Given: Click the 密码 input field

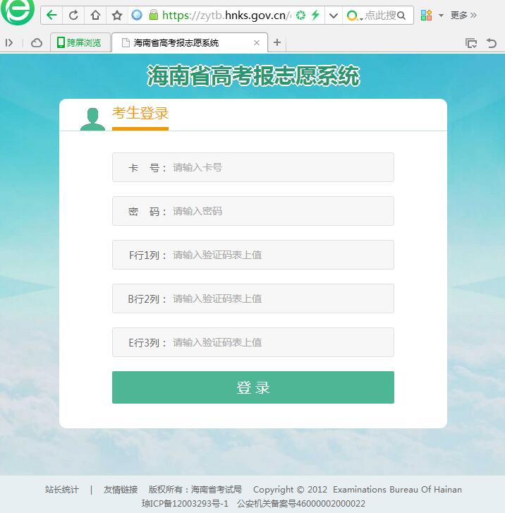Looking at the screenshot, I should pyautogui.click(x=253, y=211).
